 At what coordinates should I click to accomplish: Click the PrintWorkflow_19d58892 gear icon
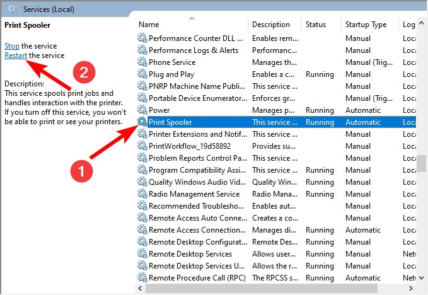(142, 146)
